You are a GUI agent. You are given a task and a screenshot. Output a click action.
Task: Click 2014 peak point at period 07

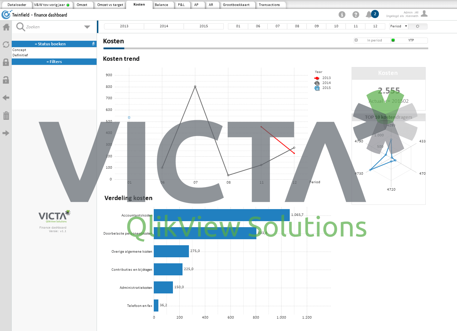click(195, 86)
